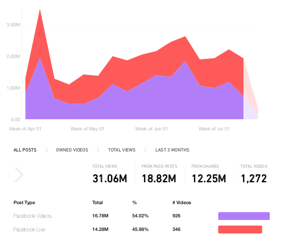
Task: Click the purple Facebook Videos bar swatch
Action: [244, 216]
